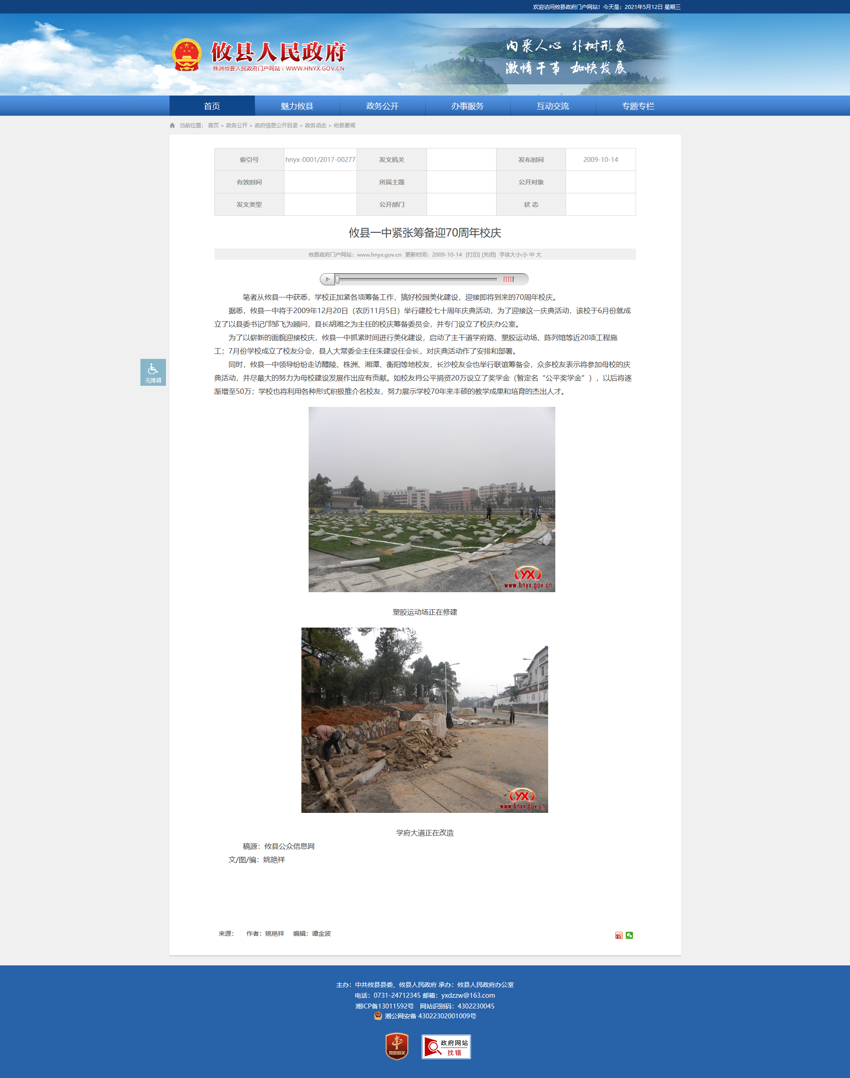This screenshot has width=850, height=1078.
Task: Click the audio player volume bars
Action: click(508, 279)
